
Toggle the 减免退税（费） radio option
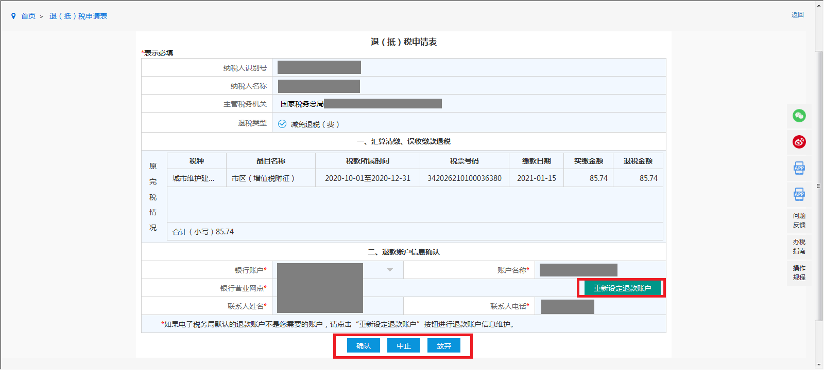[x=282, y=124]
